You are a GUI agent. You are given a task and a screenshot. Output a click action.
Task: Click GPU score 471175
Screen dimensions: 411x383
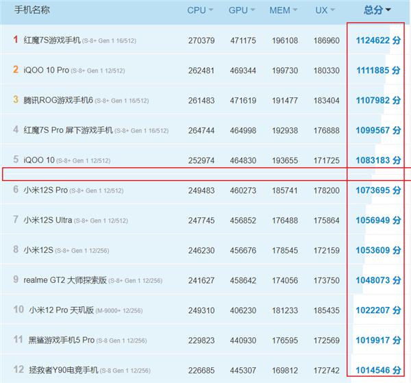[x=243, y=40]
